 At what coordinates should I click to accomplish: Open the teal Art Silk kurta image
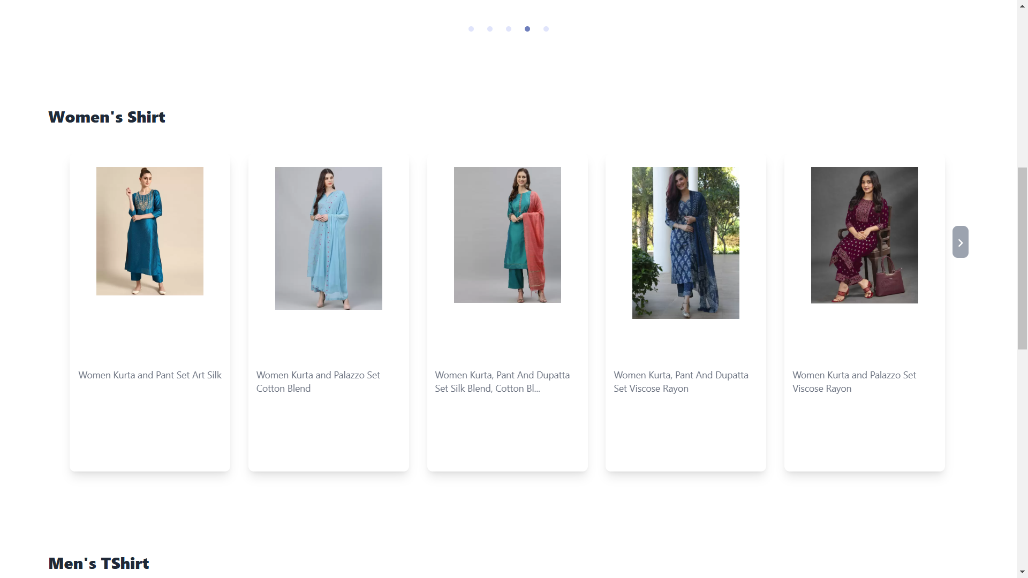(150, 231)
